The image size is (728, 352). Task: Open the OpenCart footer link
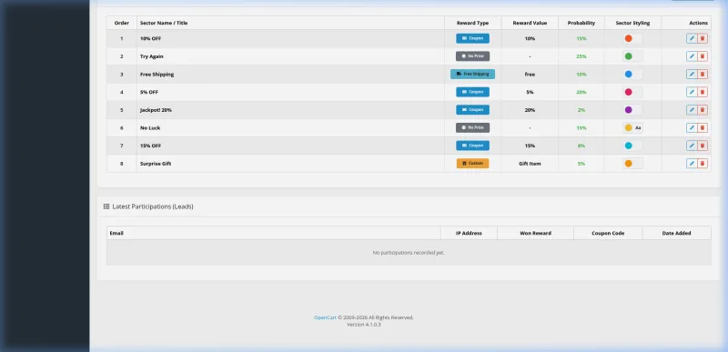(325, 317)
